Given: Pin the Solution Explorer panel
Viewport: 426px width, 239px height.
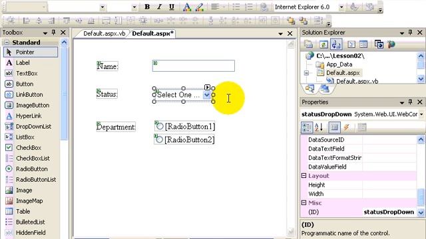Looking at the screenshot, I should (x=410, y=33).
